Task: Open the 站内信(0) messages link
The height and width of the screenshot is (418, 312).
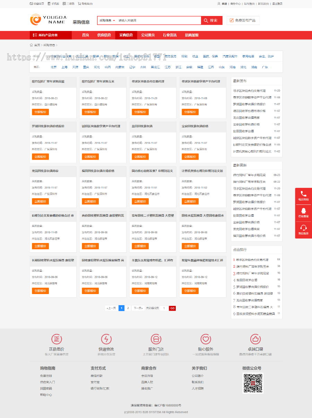Action: pyautogui.click(x=249, y=3)
